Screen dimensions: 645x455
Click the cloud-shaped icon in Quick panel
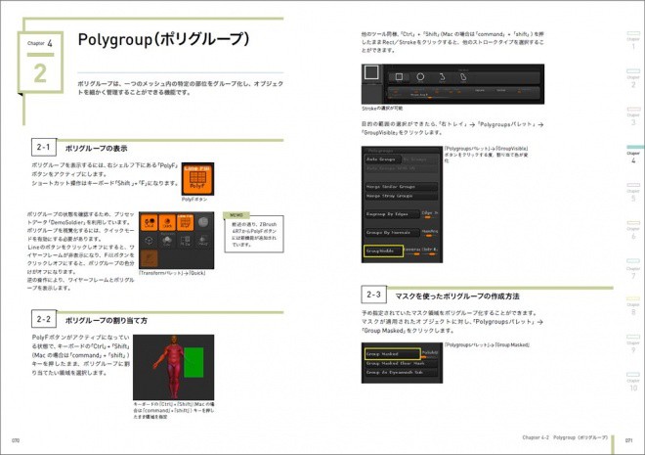[x=167, y=242]
